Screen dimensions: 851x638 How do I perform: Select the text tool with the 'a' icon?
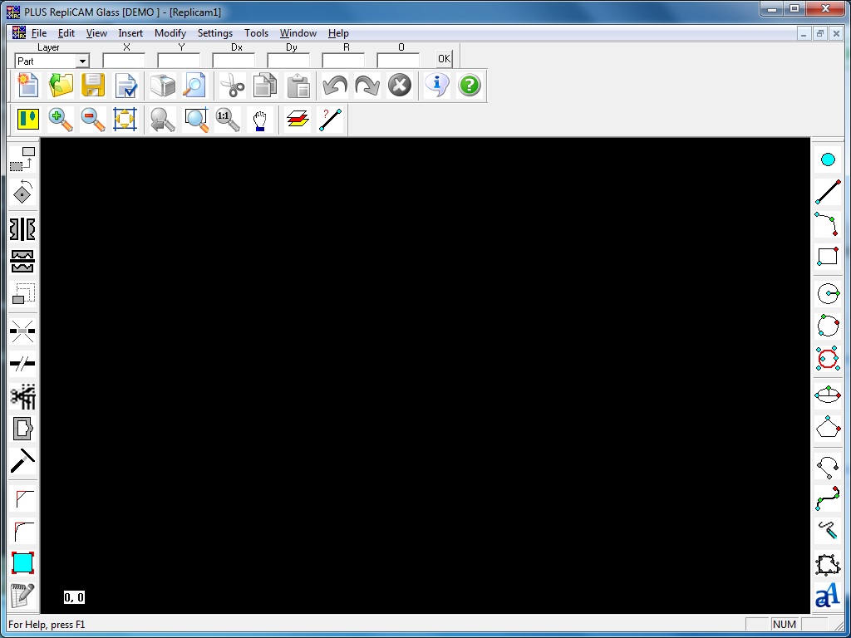(x=828, y=595)
